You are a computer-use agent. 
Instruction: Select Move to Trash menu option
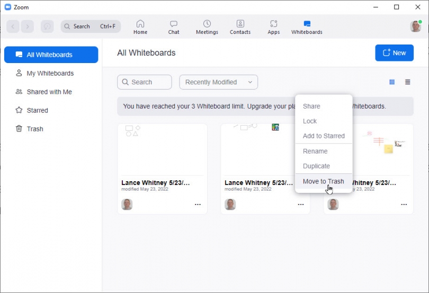(x=323, y=181)
